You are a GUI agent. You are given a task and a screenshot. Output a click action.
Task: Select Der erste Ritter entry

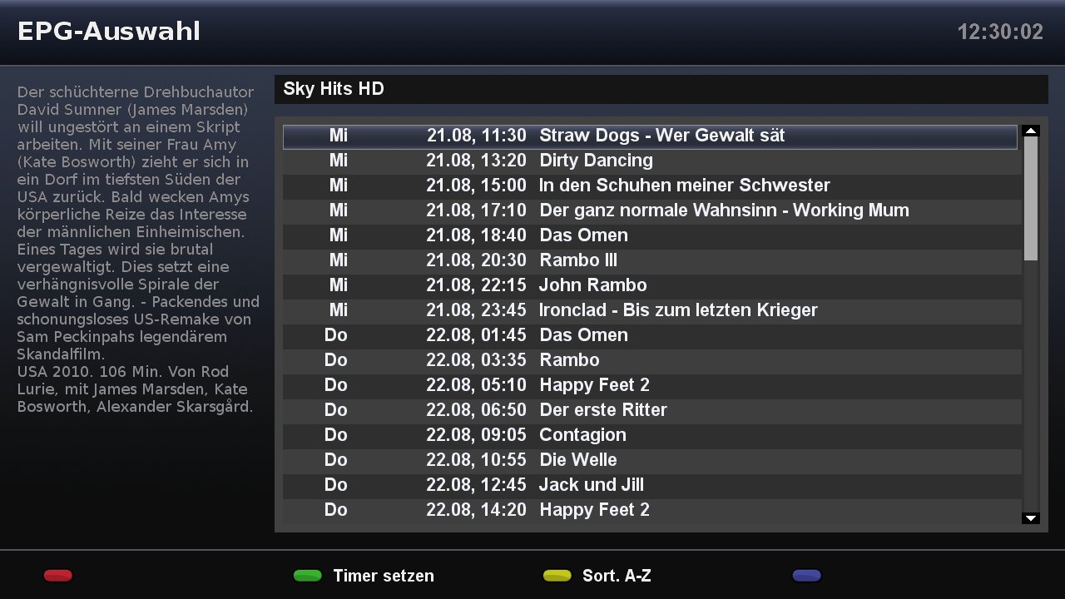[602, 410]
